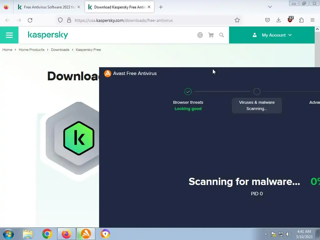Open tracking protection shield
The height and width of the screenshot is (240, 320).
pyautogui.click(x=60, y=20)
